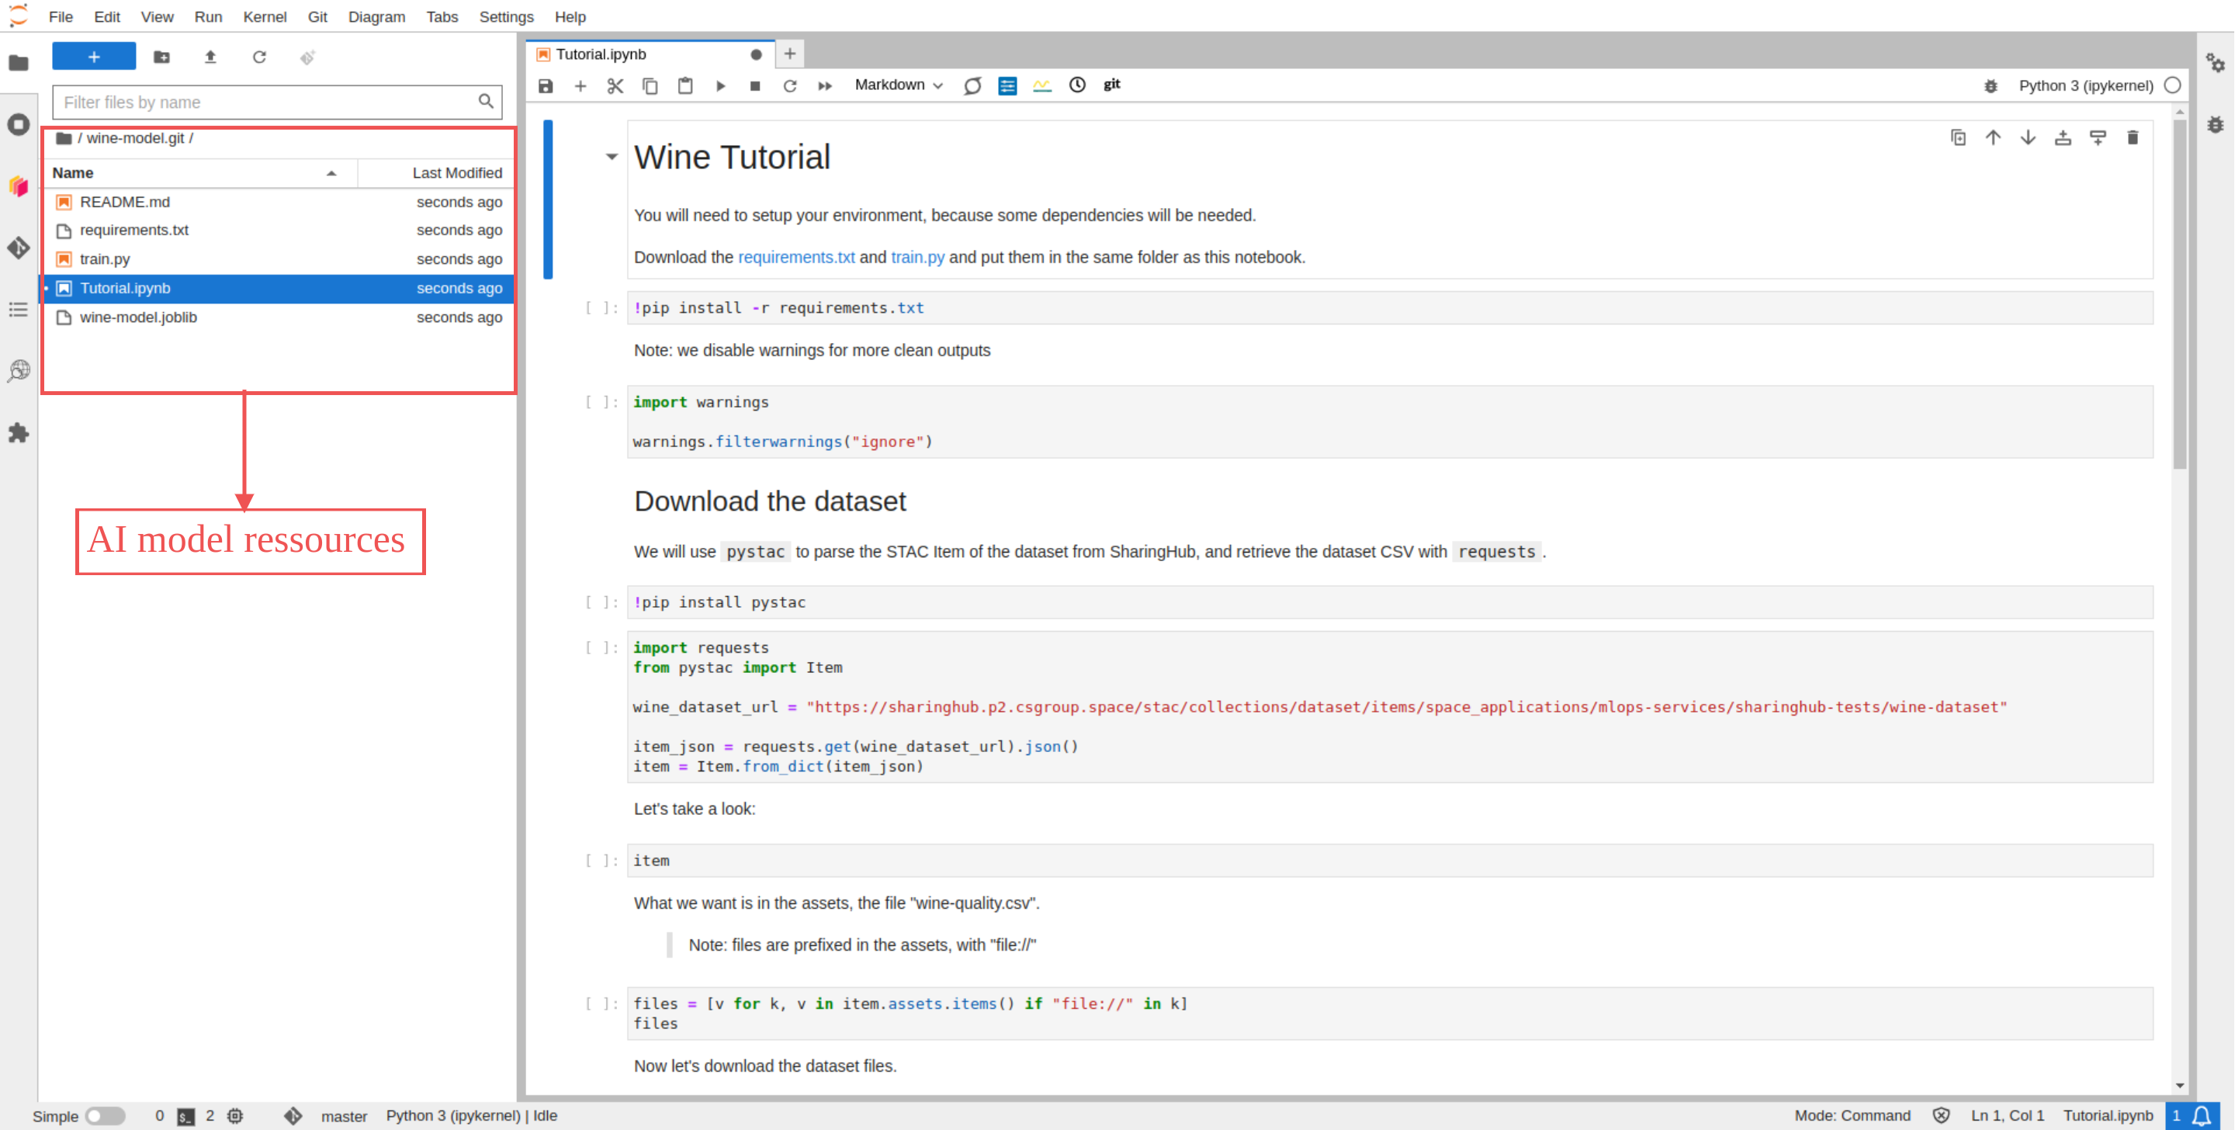The width and height of the screenshot is (2235, 1130).
Task: Click the git button in notebook toolbar
Action: coord(1111,84)
